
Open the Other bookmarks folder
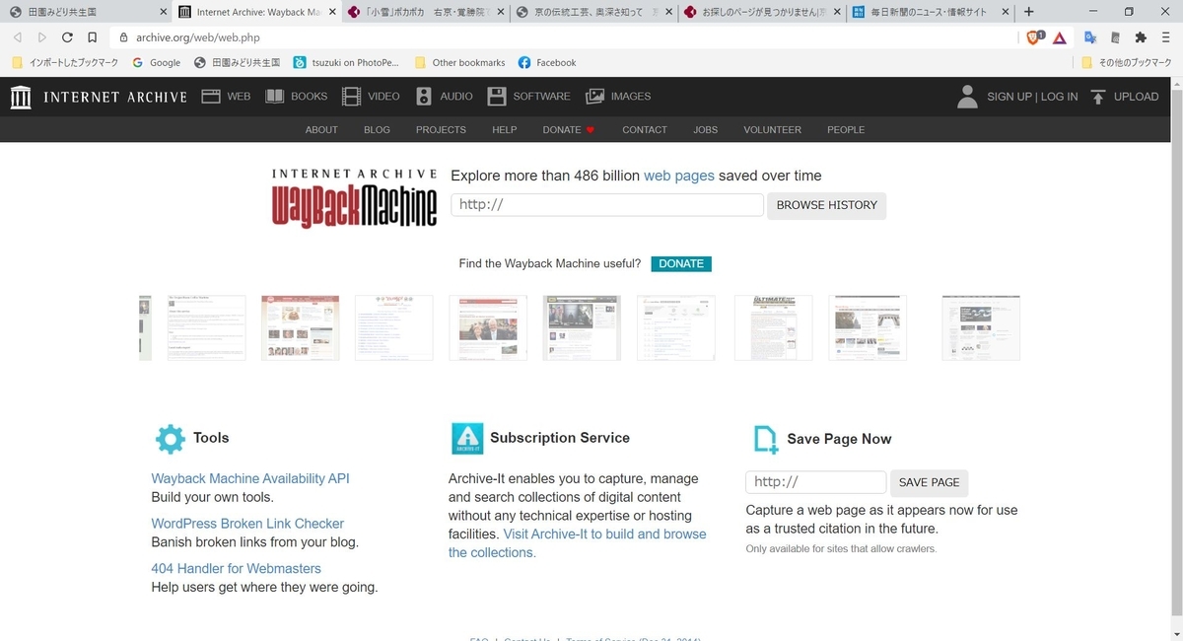[x=459, y=62]
